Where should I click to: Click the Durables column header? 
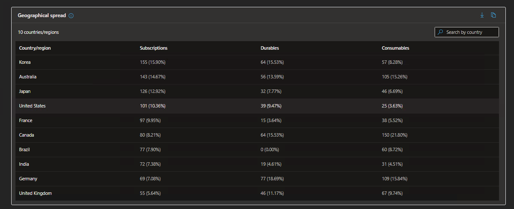pyautogui.click(x=270, y=48)
